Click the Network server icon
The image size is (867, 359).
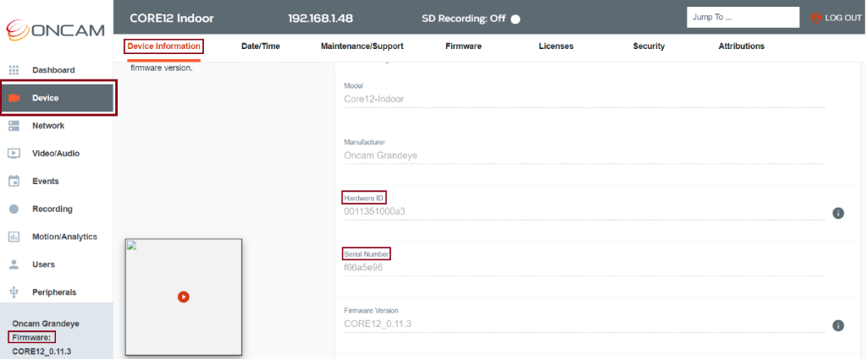[x=14, y=126]
